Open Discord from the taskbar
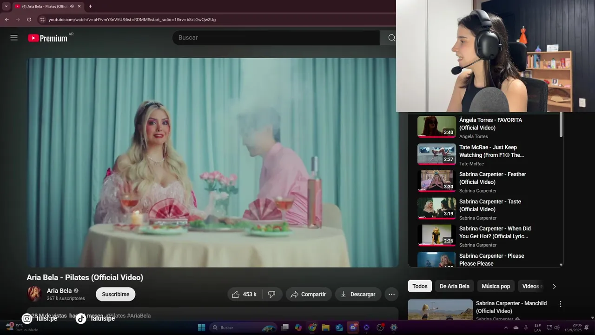This screenshot has width=595, height=335. [353, 328]
